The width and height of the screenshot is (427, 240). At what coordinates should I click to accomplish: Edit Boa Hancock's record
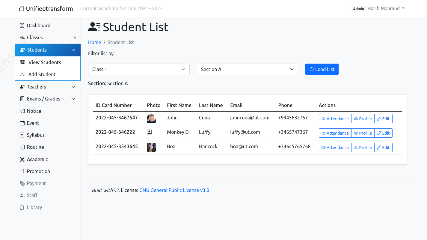point(383,148)
